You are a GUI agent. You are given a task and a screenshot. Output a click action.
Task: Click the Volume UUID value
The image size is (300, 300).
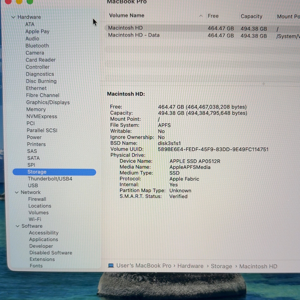click(x=213, y=149)
